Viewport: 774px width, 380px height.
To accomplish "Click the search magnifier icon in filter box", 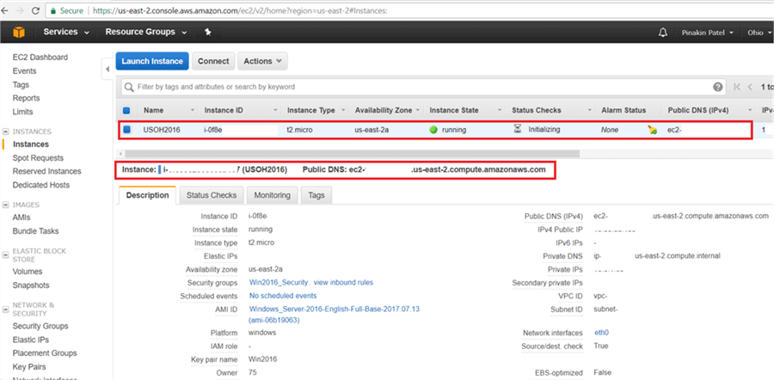I will (129, 87).
